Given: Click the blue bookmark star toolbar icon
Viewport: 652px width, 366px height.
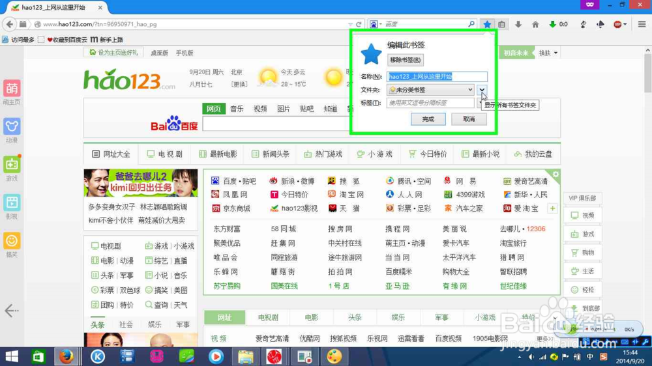Looking at the screenshot, I should click(487, 24).
